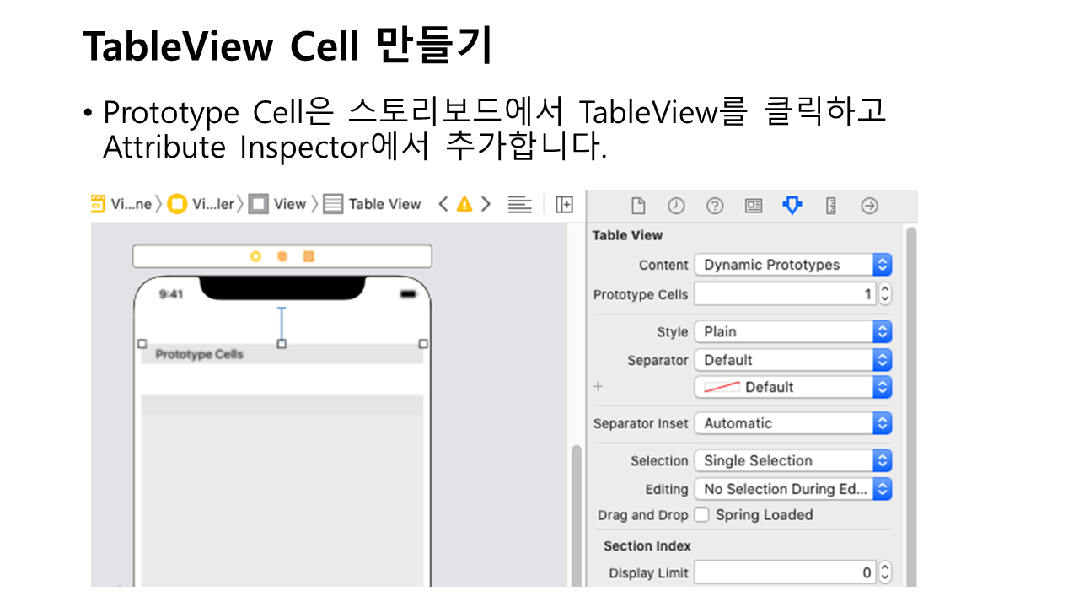Open the History inspector tab
Image resolution: width=1079 pixels, height=607 pixels.
[676, 206]
